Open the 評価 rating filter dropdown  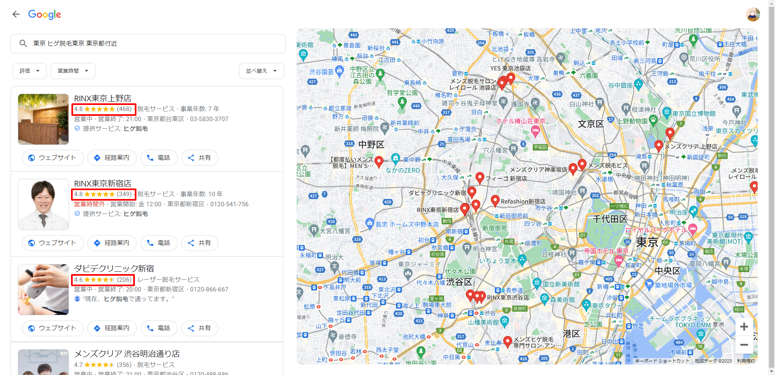click(29, 71)
